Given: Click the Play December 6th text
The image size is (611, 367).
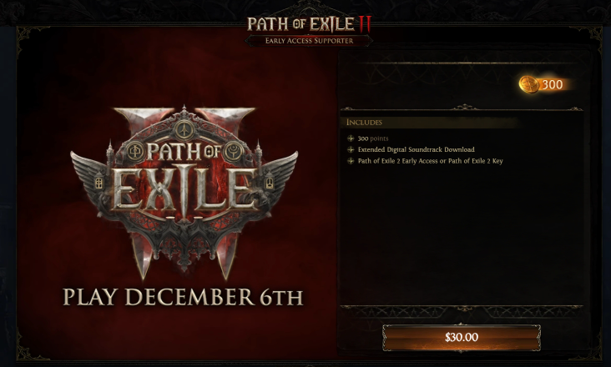Looking at the screenshot, I should click(183, 297).
